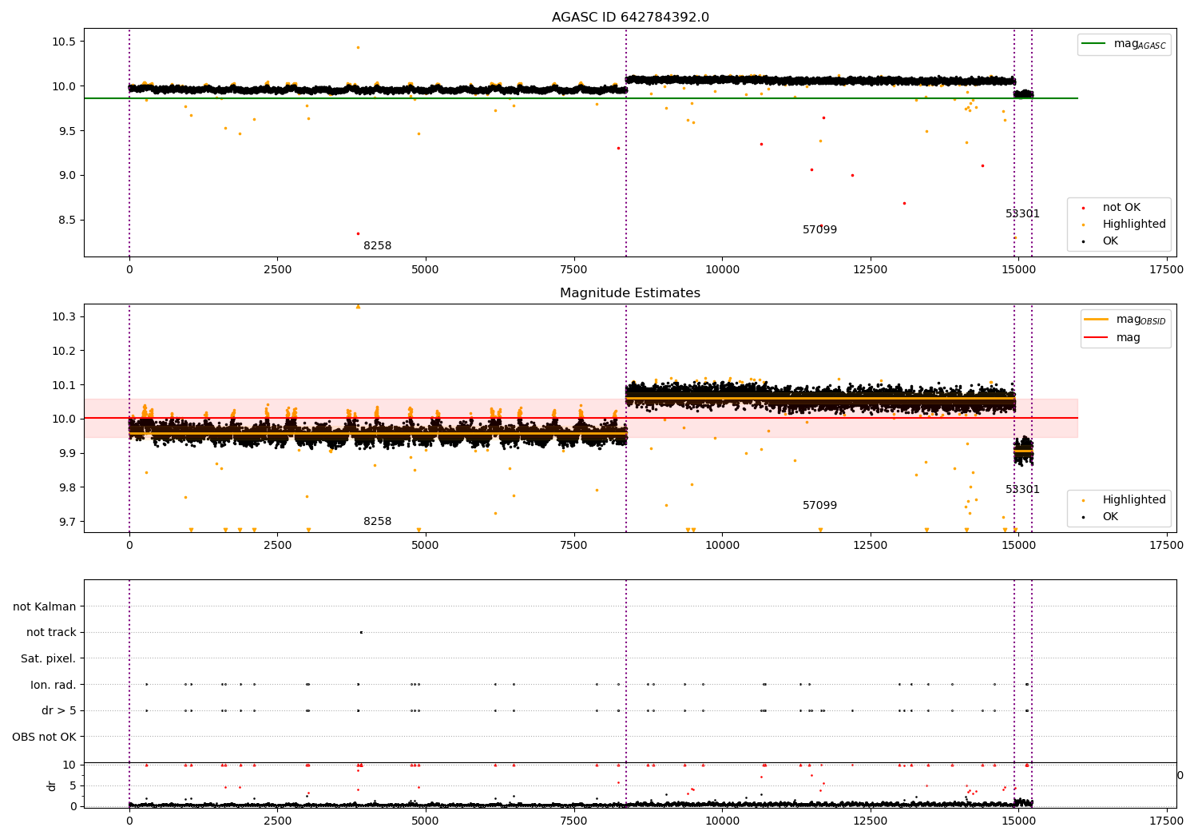The width and height of the screenshot is (1198, 839).
Task: Click 'Highlighted' in the top plot legend
Action: click(x=1134, y=225)
